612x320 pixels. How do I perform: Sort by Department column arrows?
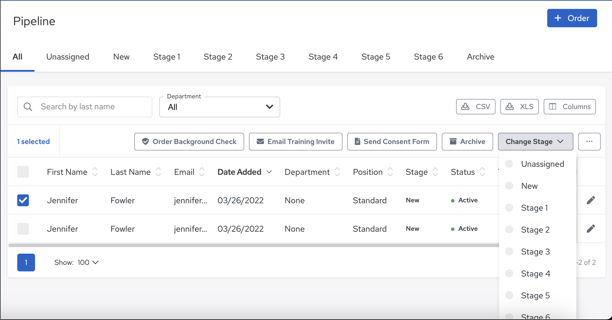click(x=337, y=172)
